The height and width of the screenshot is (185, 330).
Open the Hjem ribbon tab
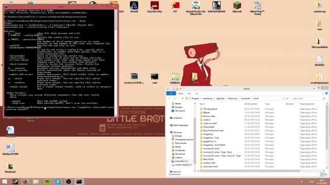pyautogui.click(x=180, y=94)
